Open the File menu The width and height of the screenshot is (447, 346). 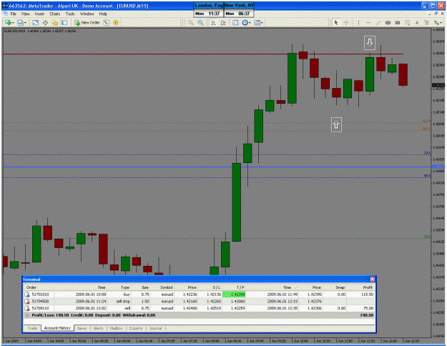click(14, 14)
